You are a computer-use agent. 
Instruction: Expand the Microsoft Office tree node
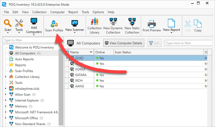click(x=6, y=118)
